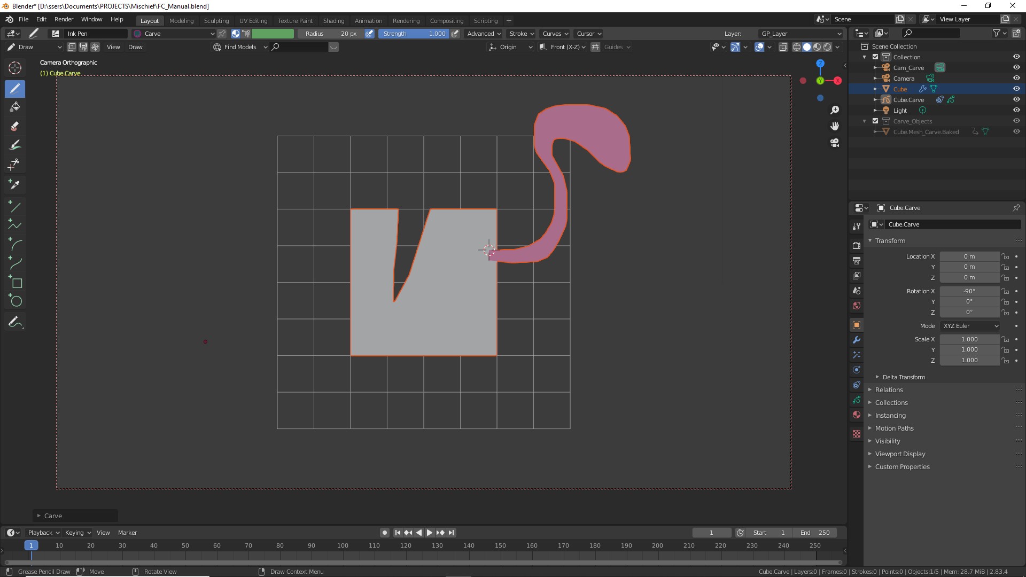Click the Annotate tool icon

15,322
